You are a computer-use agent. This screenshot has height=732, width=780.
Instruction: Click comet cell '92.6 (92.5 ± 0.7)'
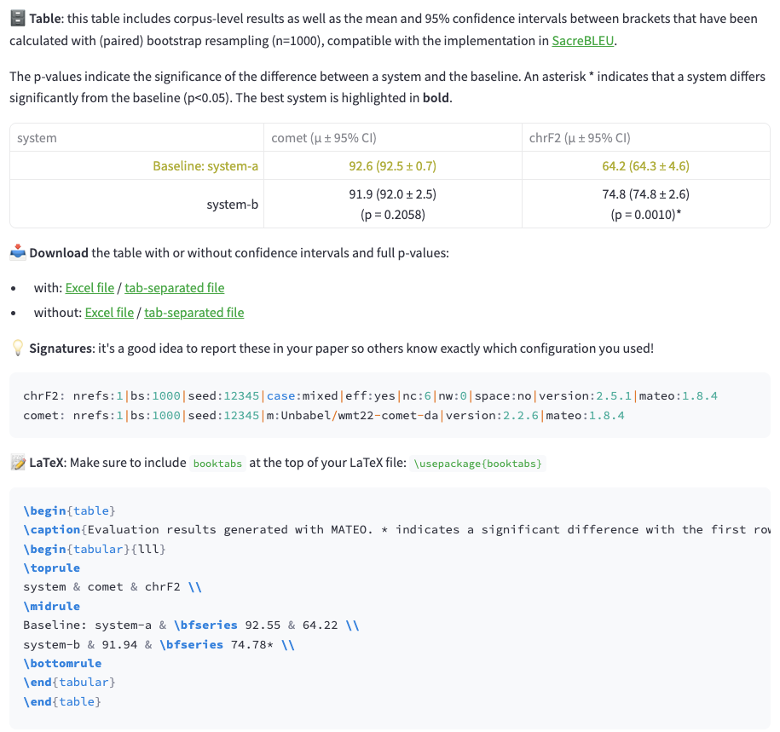point(392,165)
